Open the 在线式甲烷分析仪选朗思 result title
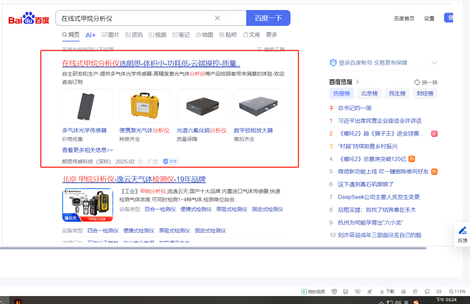Screen dimensions: 470x304 coord(151,64)
